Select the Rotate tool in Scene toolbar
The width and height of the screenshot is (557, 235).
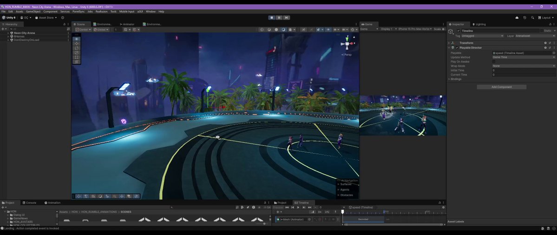pos(76,48)
